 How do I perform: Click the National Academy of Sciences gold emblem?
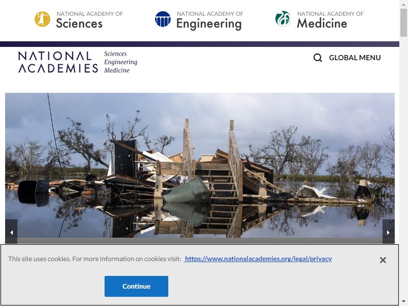tap(42, 19)
